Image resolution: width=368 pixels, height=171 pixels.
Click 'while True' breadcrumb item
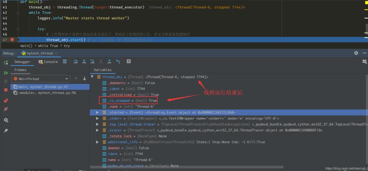click(x=48, y=46)
